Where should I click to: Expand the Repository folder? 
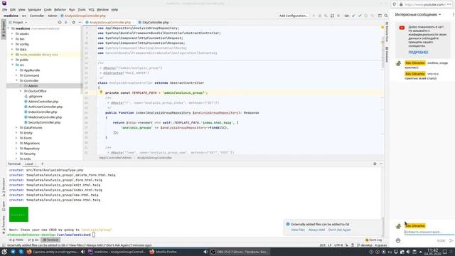click(x=16, y=149)
